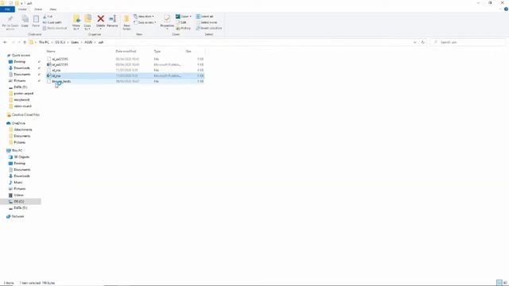This screenshot has width=509, height=286.
Task: Switch to details view icon in status bar
Action: coord(499,283)
